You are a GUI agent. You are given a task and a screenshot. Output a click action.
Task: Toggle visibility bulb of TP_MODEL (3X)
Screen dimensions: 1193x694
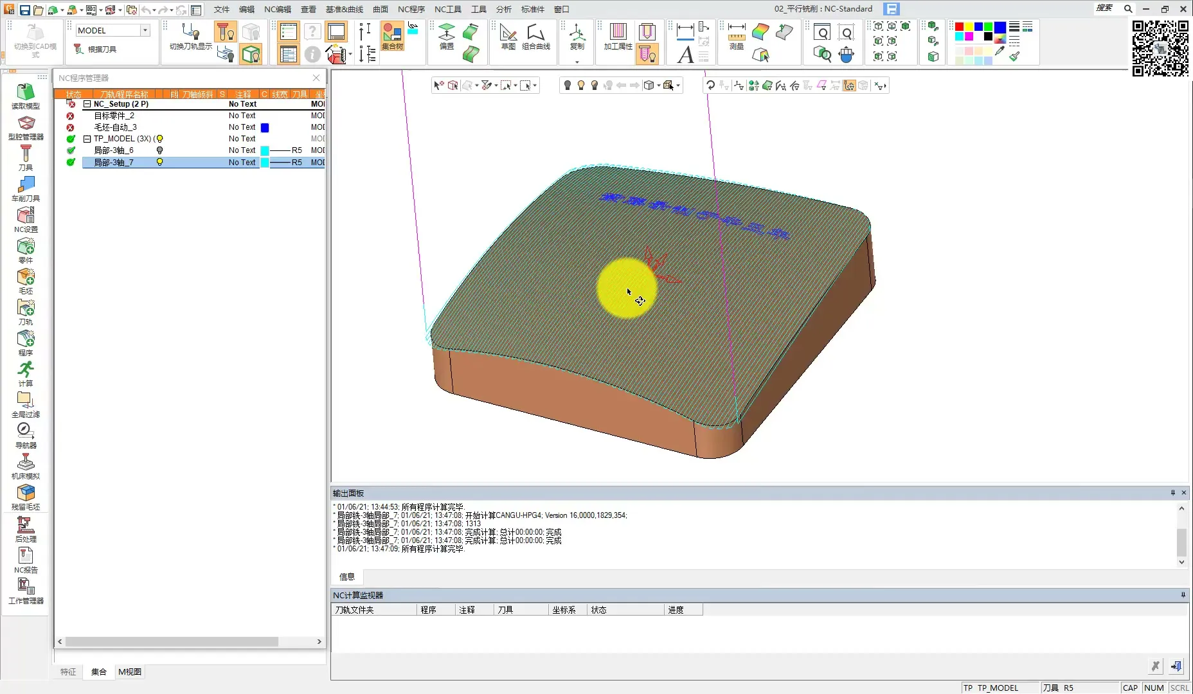[159, 139]
